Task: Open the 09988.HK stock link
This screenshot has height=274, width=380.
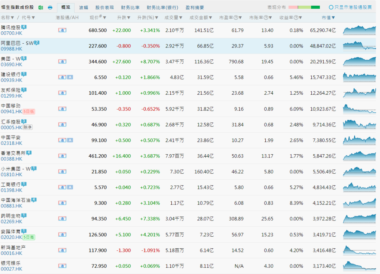Action: click(x=11, y=49)
